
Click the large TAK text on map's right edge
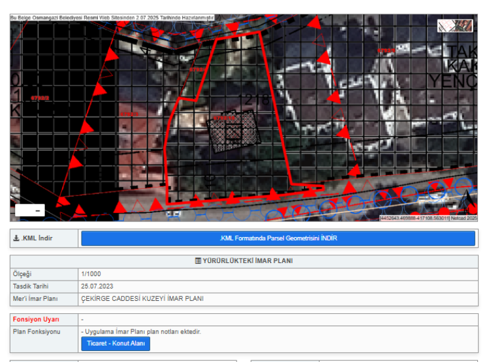pos(461,52)
